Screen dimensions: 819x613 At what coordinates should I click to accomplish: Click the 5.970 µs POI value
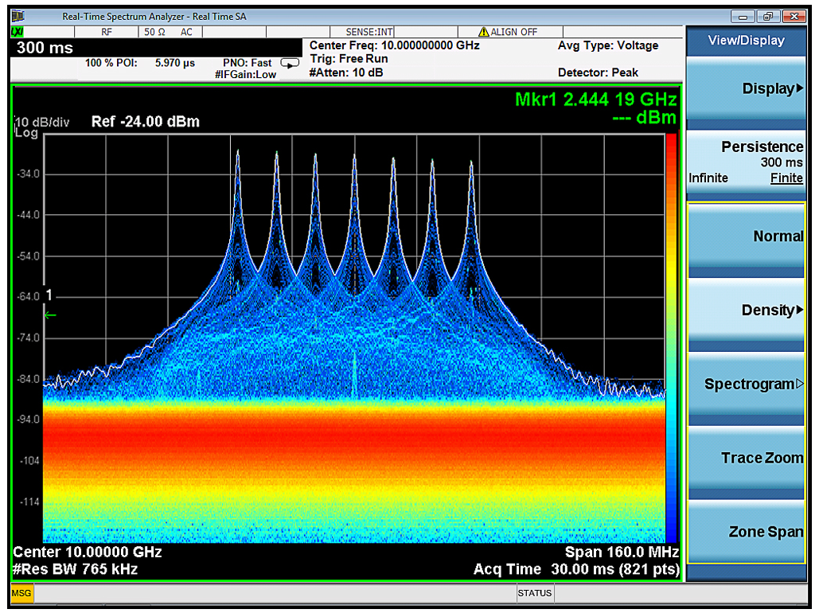click(175, 63)
